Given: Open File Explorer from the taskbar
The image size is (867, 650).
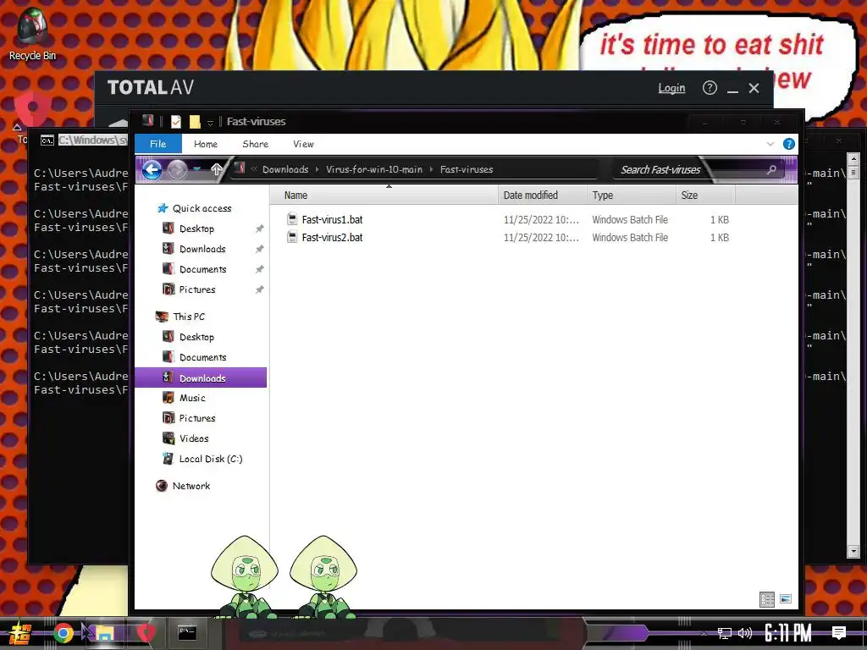Looking at the screenshot, I should [x=104, y=633].
